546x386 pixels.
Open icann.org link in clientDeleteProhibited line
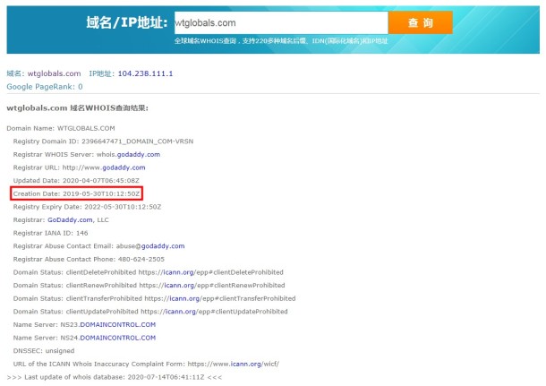pos(179,272)
